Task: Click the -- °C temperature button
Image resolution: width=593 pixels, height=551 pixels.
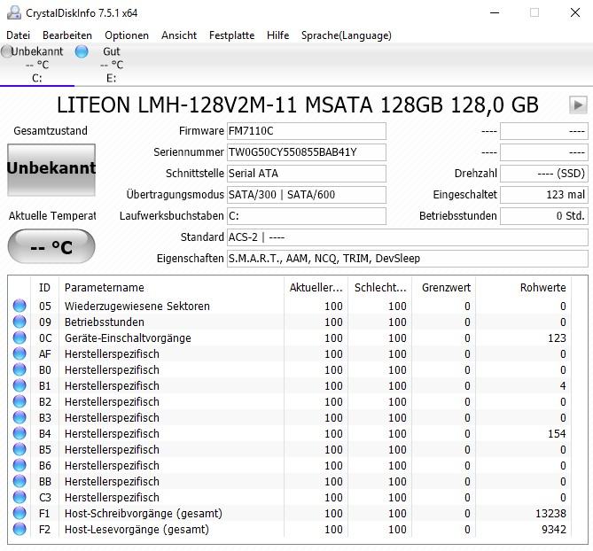Action: point(51,246)
